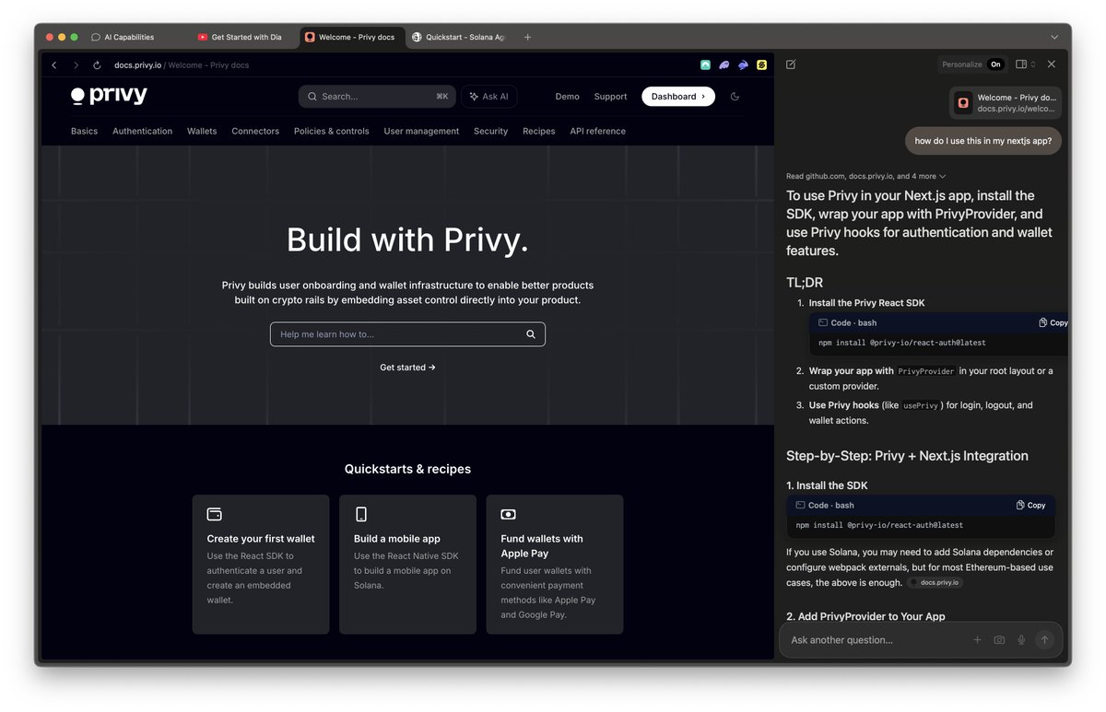Focus the Search docs field in the header
Screen dimensions: 1106x712
tap(377, 96)
